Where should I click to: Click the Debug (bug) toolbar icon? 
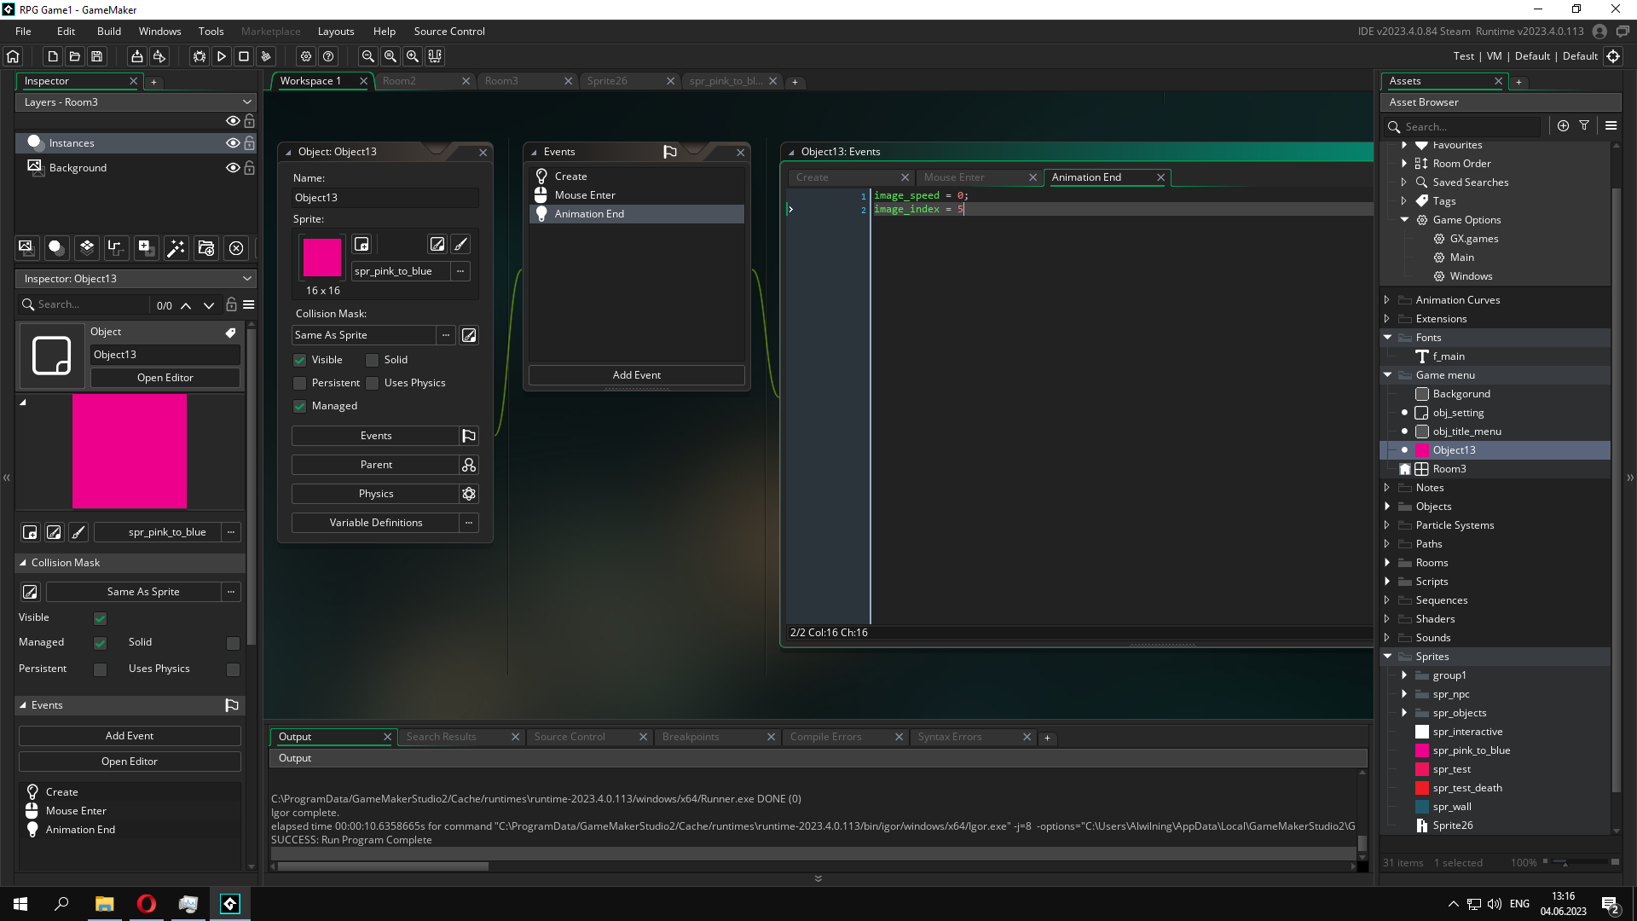200,56
